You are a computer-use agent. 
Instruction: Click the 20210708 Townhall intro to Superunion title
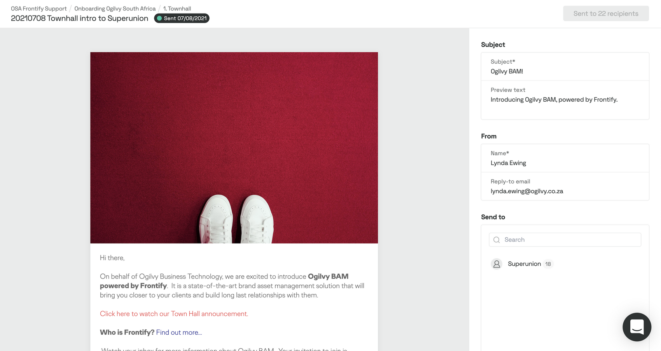(79, 18)
